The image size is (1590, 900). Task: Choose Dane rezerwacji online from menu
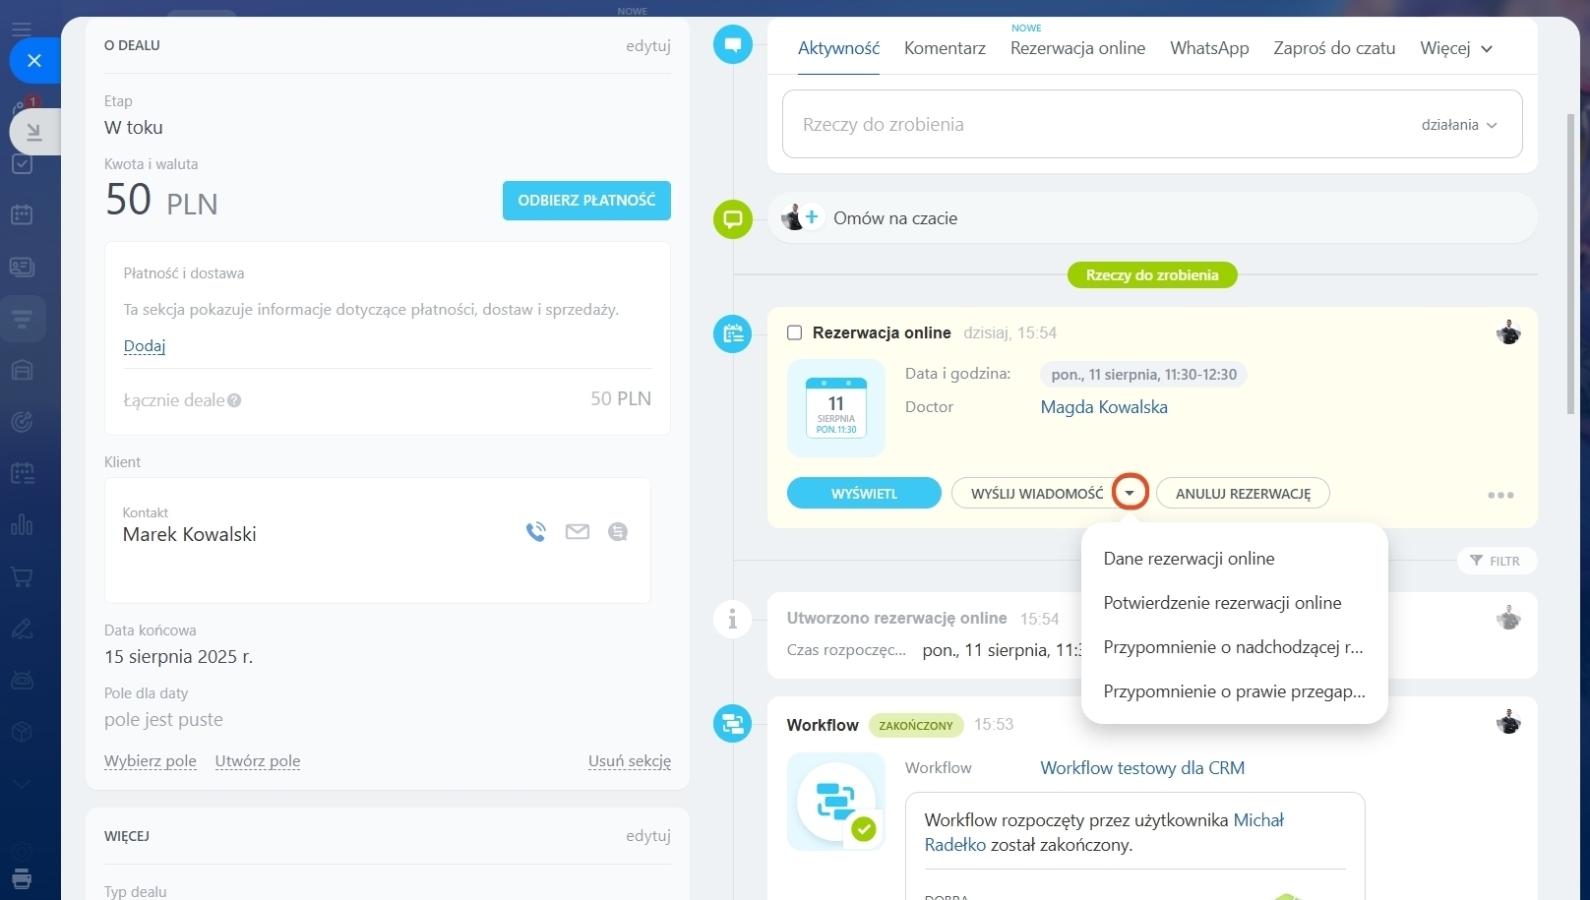[1189, 559]
